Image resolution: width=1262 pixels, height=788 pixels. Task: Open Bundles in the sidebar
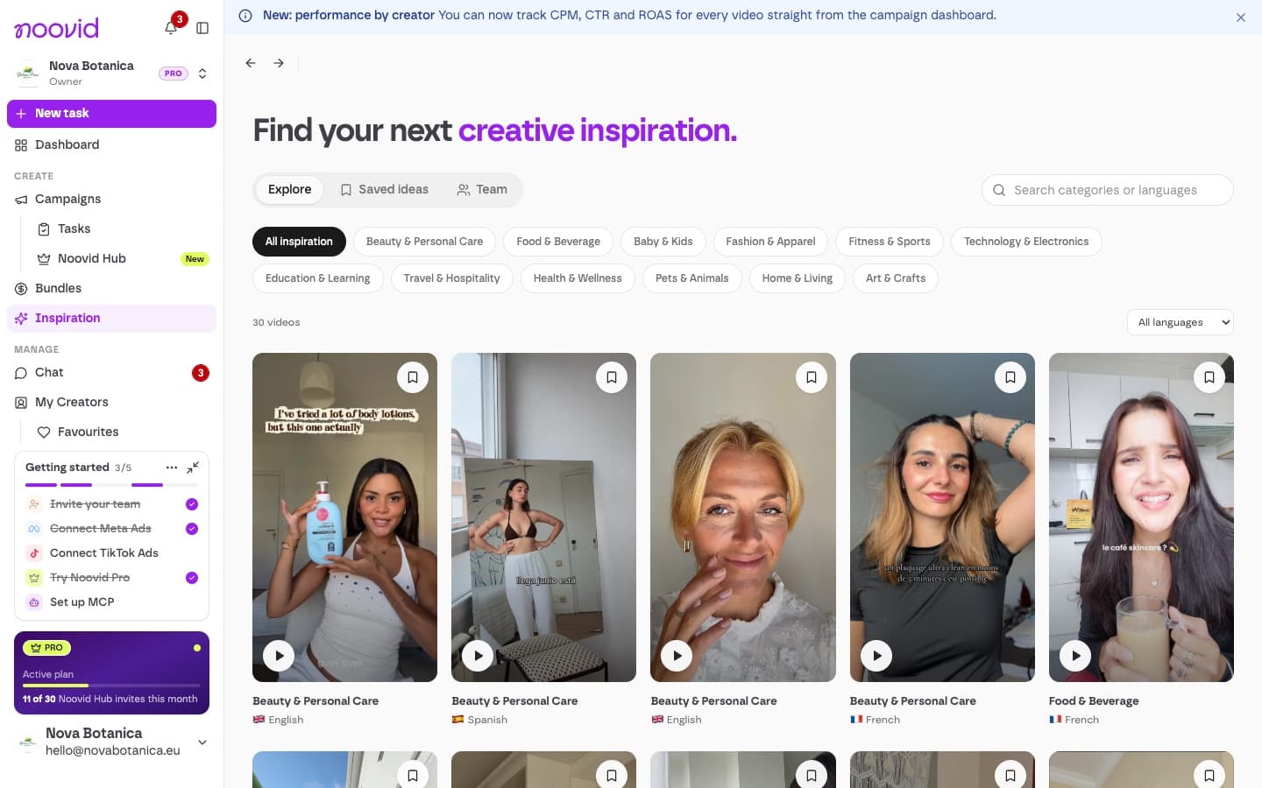pos(111,289)
